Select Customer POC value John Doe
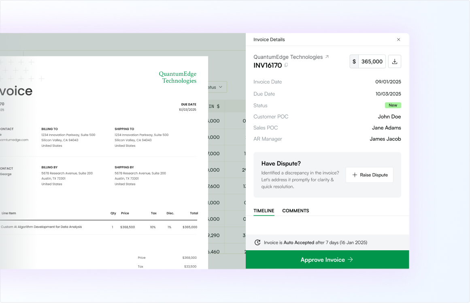Viewport: 470px width, 303px height. 389,116
